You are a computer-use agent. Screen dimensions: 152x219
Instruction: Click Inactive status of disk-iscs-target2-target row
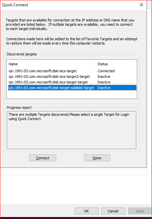click(104, 77)
